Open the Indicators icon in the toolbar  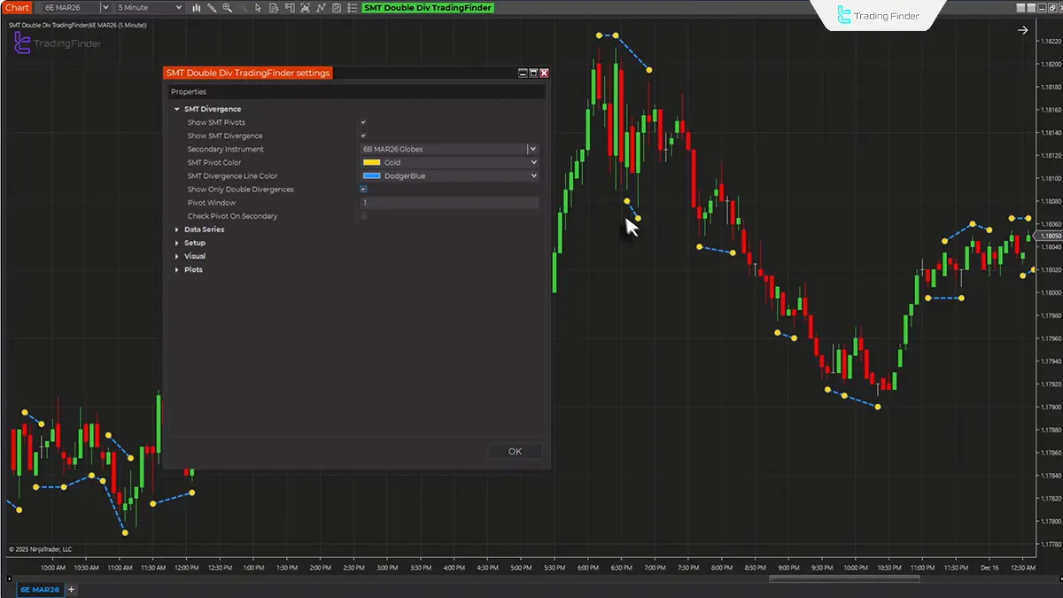(306, 7)
